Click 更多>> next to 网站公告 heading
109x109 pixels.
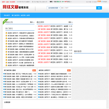pyautogui.click(x=32, y=22)
